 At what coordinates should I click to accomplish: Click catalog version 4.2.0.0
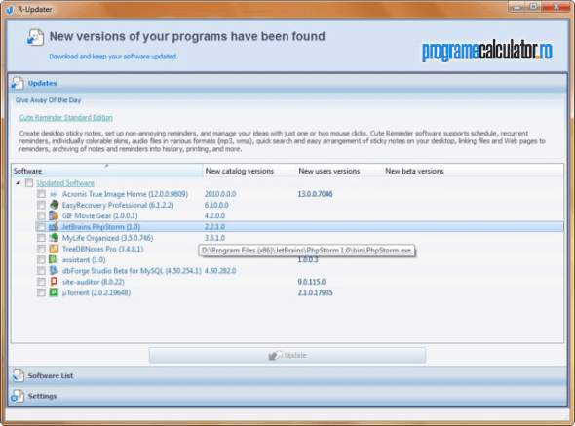click(x=214, y=215)
